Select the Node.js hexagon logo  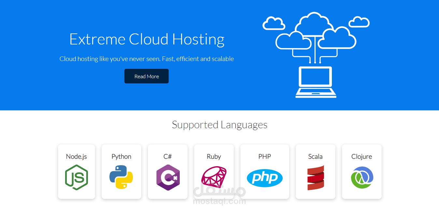(77, 177)
